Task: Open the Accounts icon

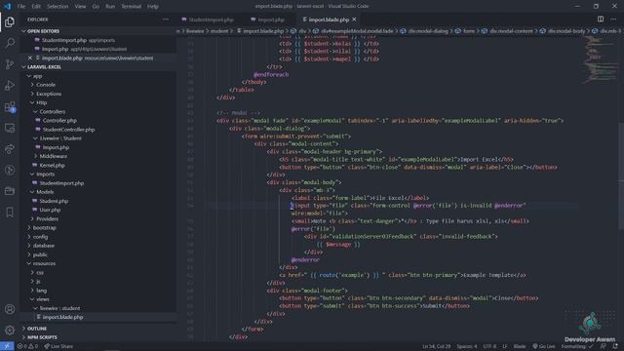Action: tap(10, 309)
